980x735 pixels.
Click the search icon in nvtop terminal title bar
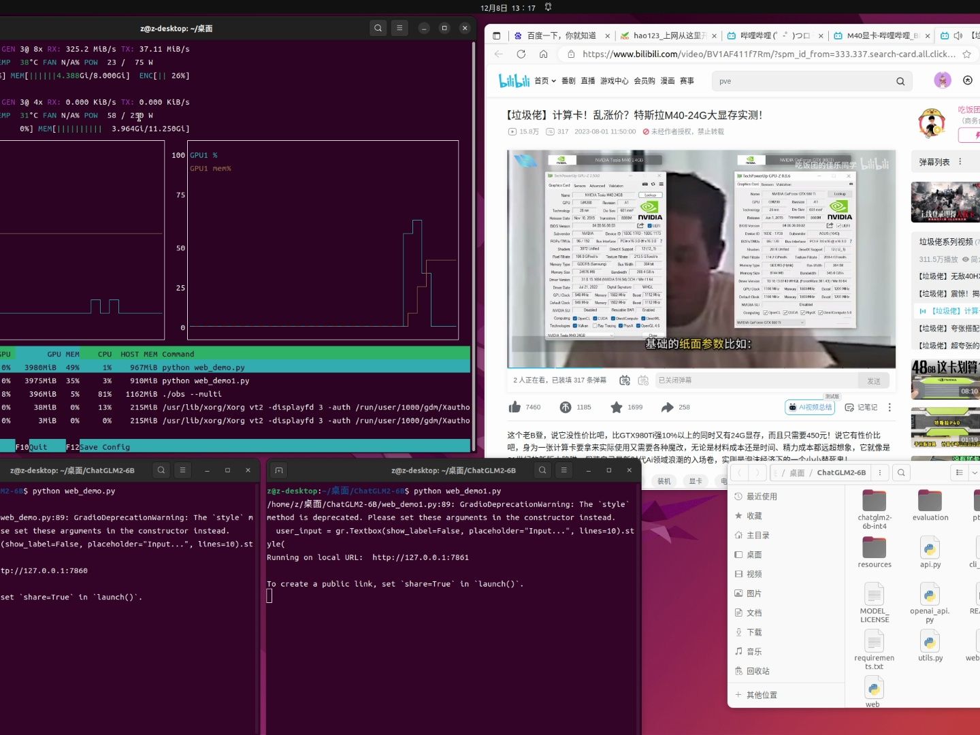click(378, 28)
